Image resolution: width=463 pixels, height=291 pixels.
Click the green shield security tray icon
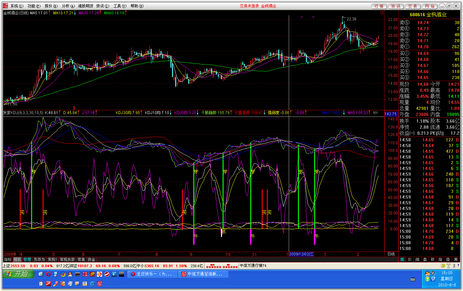point(427,279)
